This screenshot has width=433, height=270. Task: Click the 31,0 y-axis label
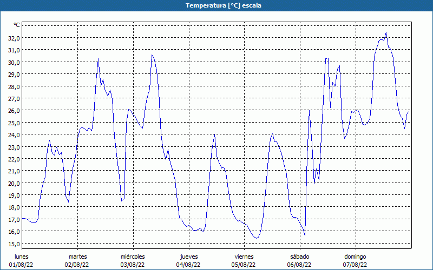pos(14,50)
